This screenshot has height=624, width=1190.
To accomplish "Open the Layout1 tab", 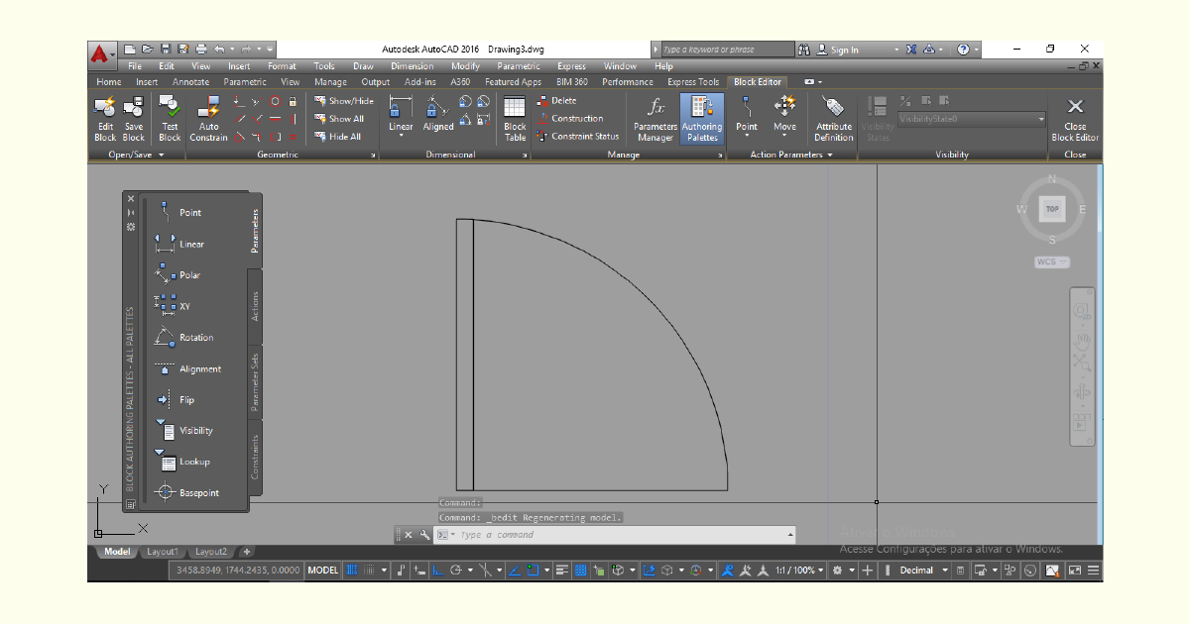I will pyautogui.click(x=162, y=552).
